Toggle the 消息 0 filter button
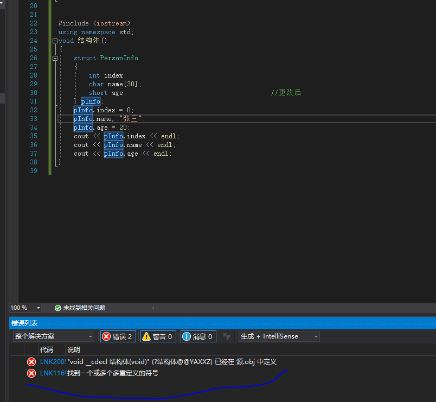Screen dimensions: 436x402 (x=198, y=336)
